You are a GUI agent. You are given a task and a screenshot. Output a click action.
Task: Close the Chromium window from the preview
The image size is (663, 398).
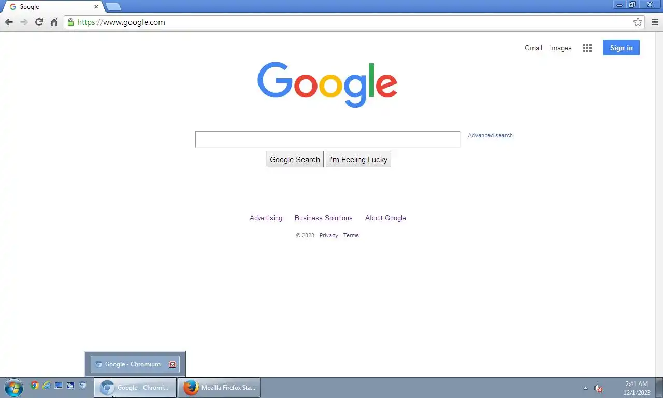[172, 364]
